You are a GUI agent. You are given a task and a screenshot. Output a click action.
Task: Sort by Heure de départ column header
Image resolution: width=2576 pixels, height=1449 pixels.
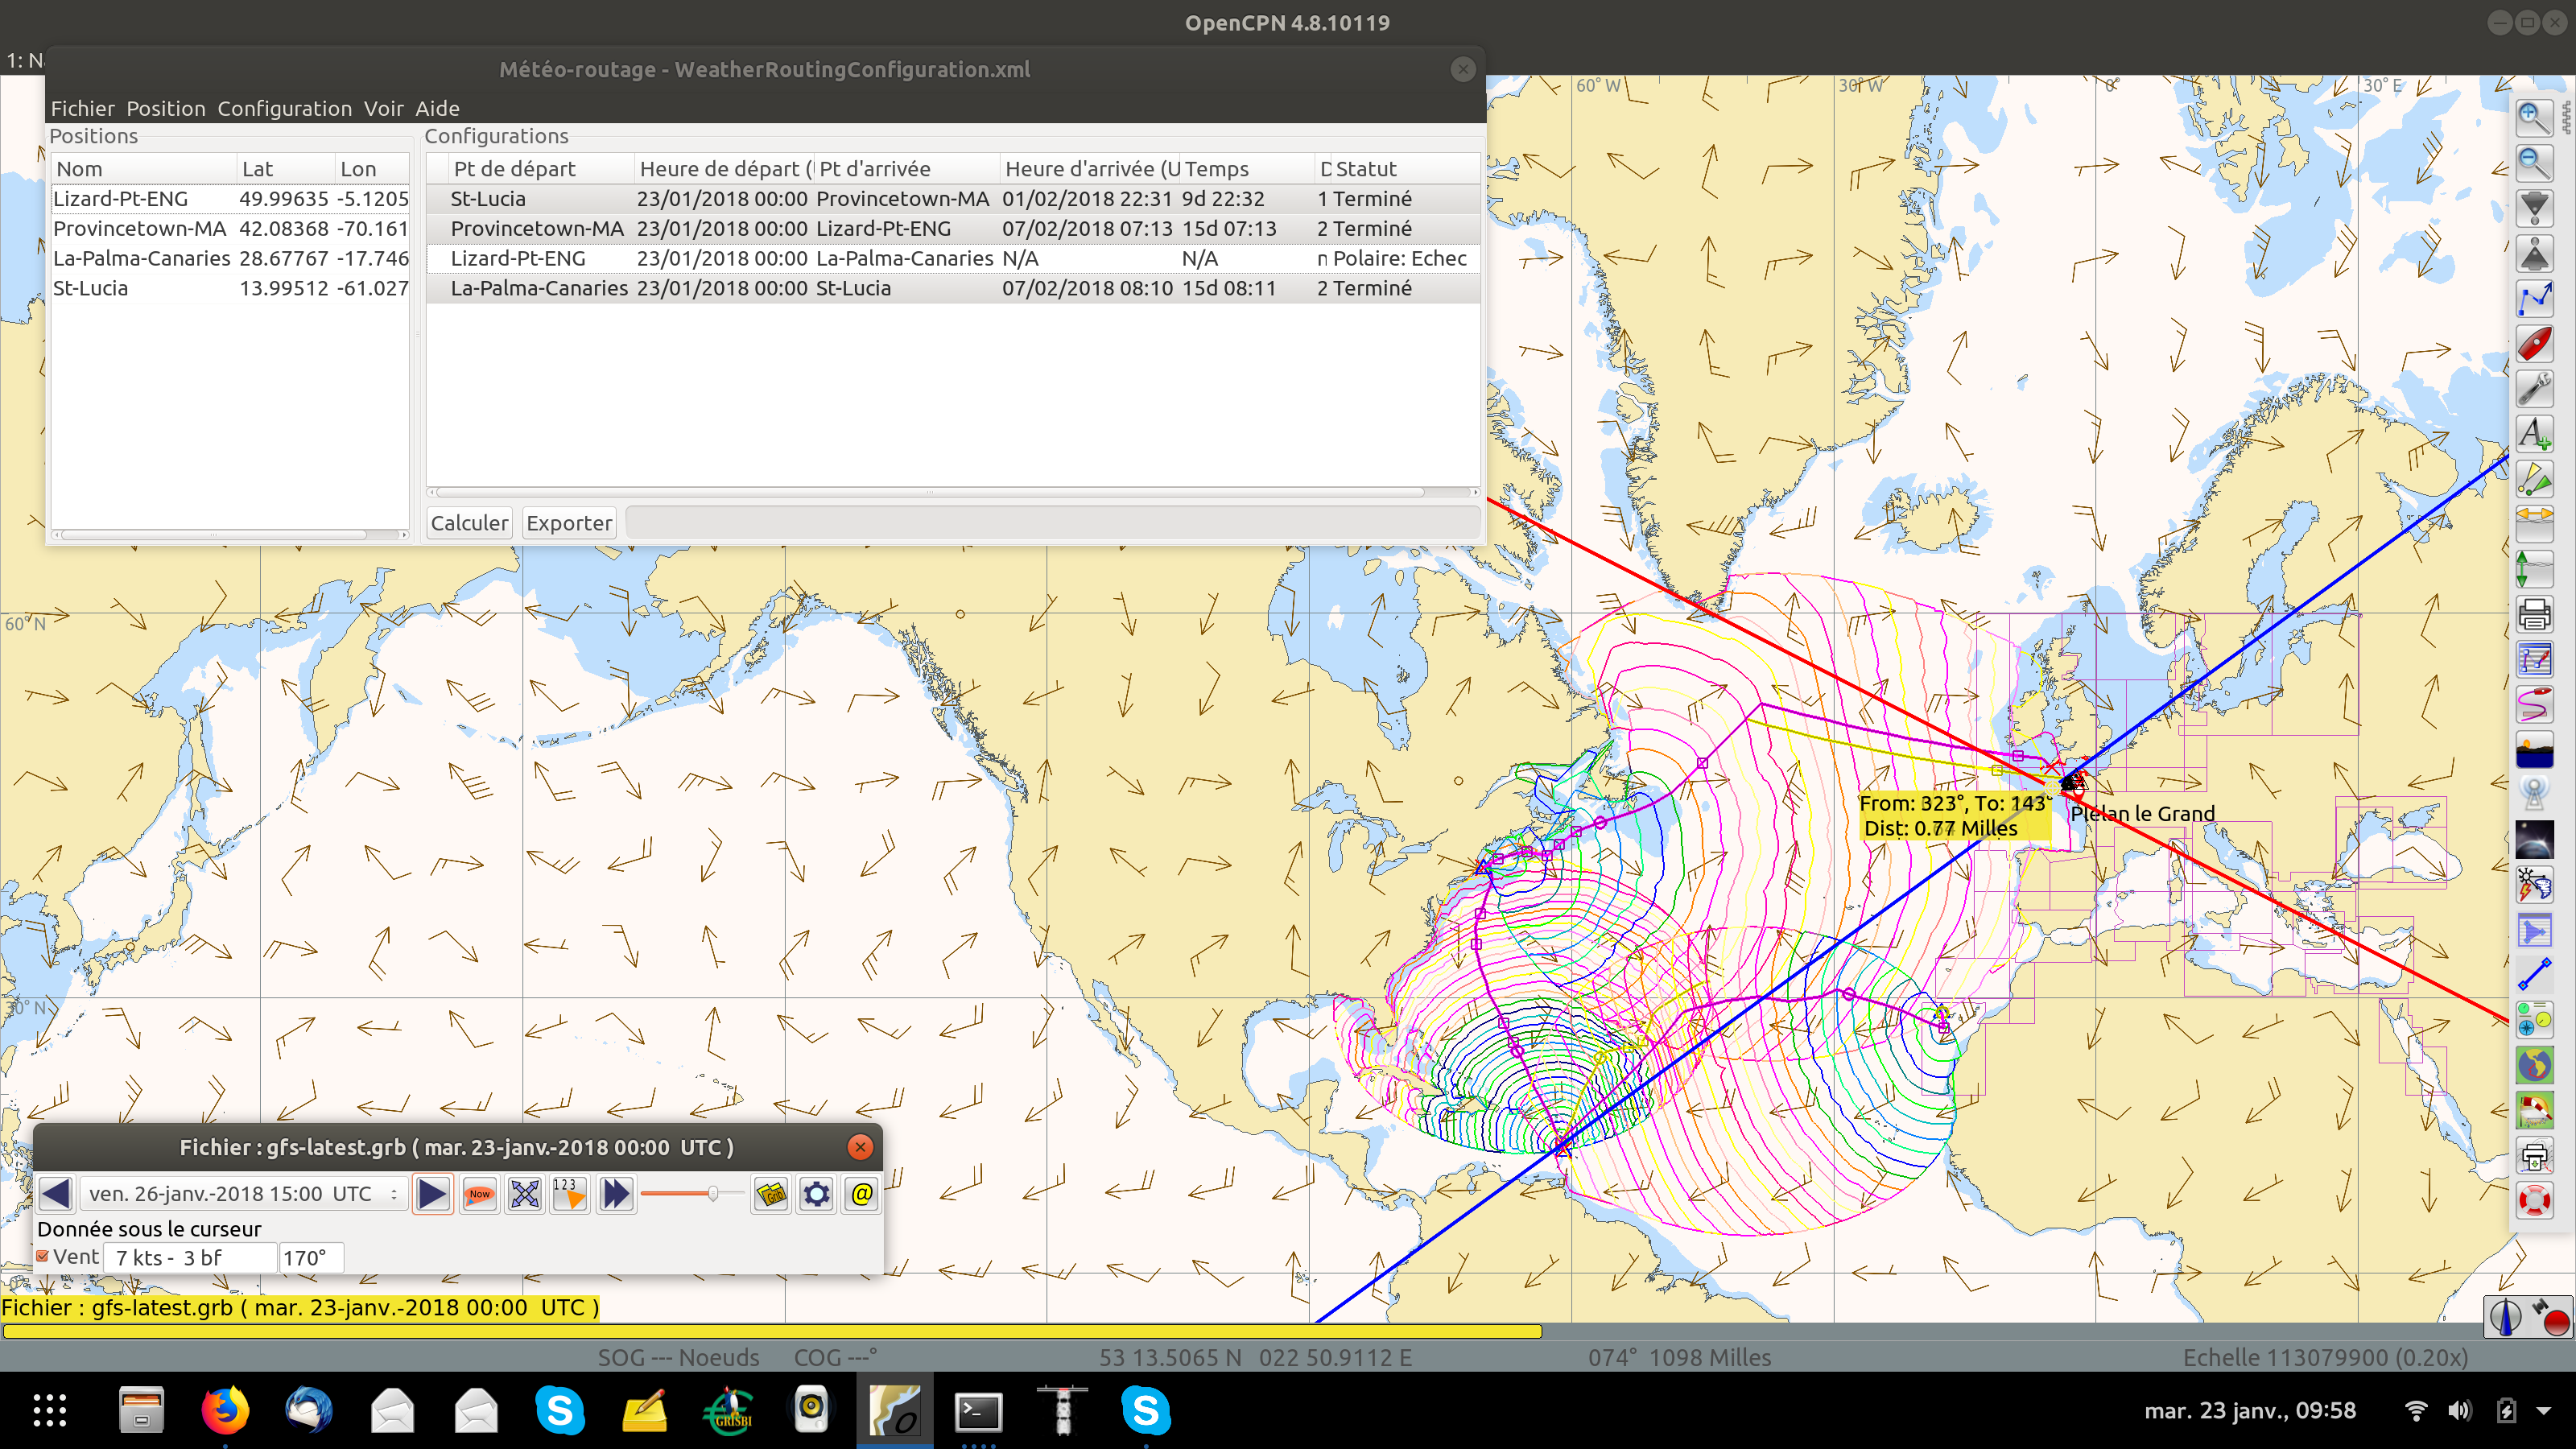[x=725, y=168]
